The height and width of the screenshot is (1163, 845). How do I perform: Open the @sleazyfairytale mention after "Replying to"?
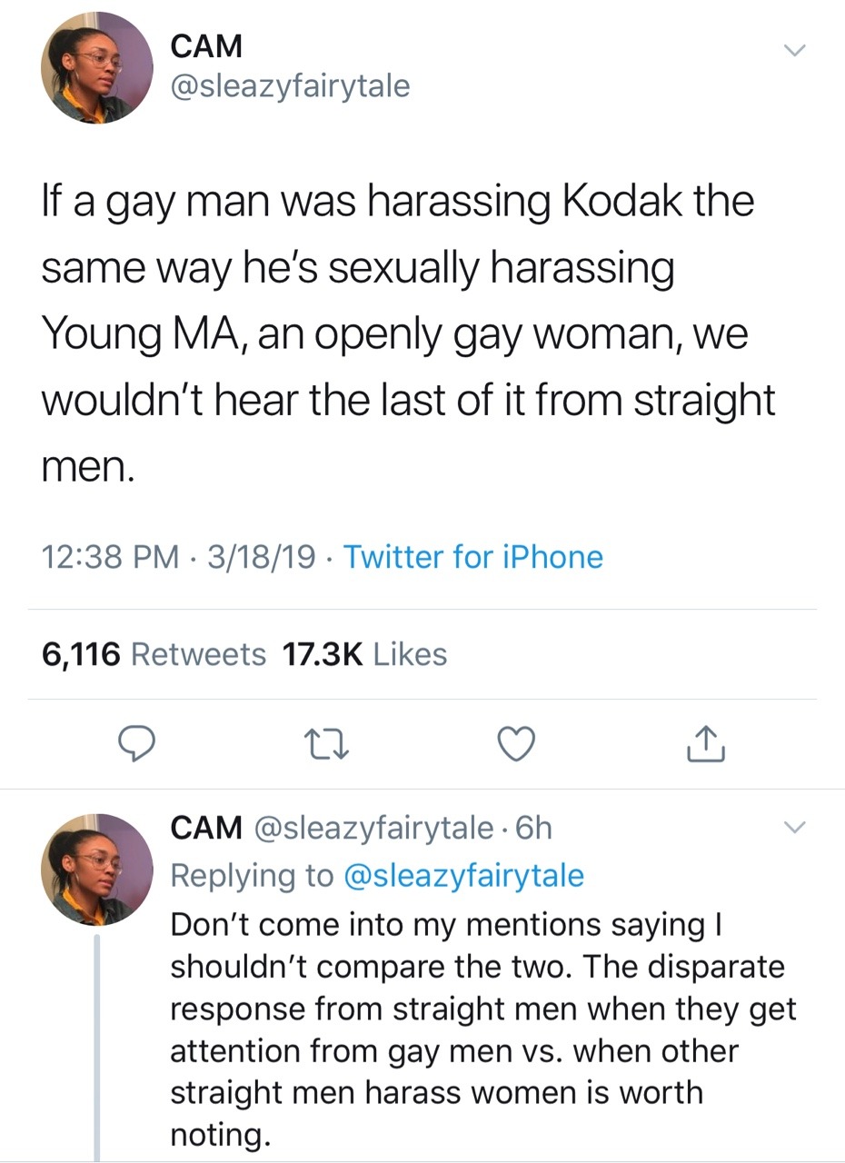[x=463, y=875]
